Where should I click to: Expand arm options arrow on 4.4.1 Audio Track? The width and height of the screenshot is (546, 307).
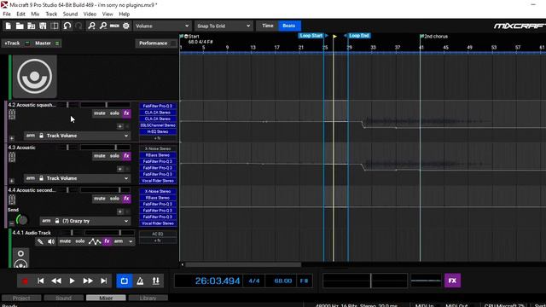click(131, 241)
